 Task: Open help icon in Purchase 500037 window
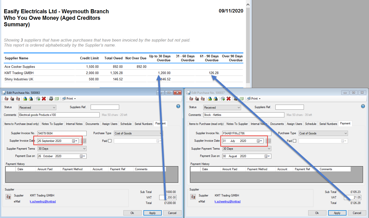click(x=363, y=106)
